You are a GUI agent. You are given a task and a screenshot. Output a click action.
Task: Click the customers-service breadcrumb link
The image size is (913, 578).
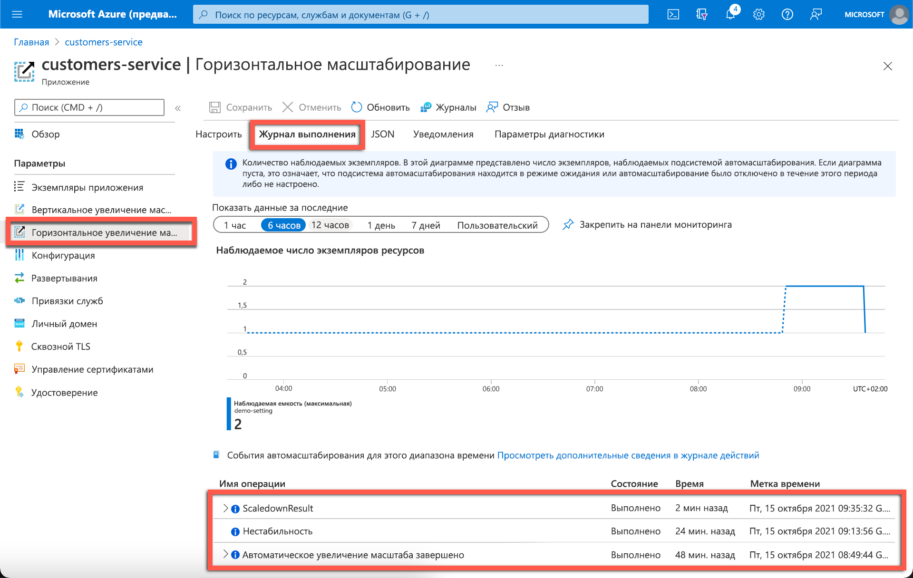[104, 42]
